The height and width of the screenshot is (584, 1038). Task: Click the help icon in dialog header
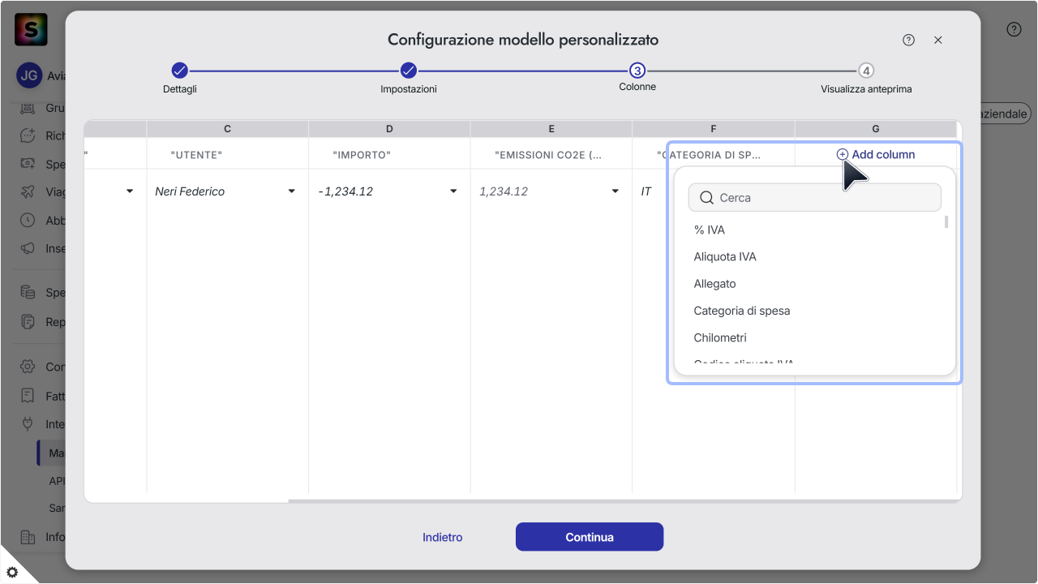(908, 40)
